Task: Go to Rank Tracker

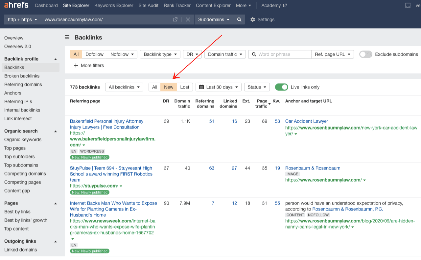Action: 177,6
